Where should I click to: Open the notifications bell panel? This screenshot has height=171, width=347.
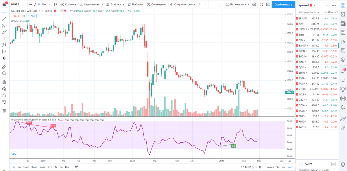[x=343, y=107]
